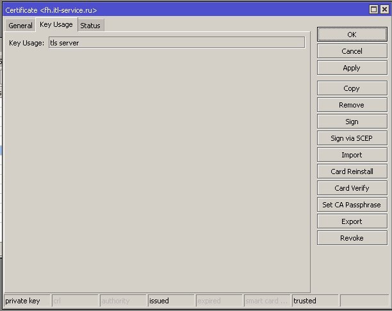The width and height of the screenshot is (392, 311).
Task: Click Card Reinstall button
Action: pyautogui.click(x=352, y=171)
